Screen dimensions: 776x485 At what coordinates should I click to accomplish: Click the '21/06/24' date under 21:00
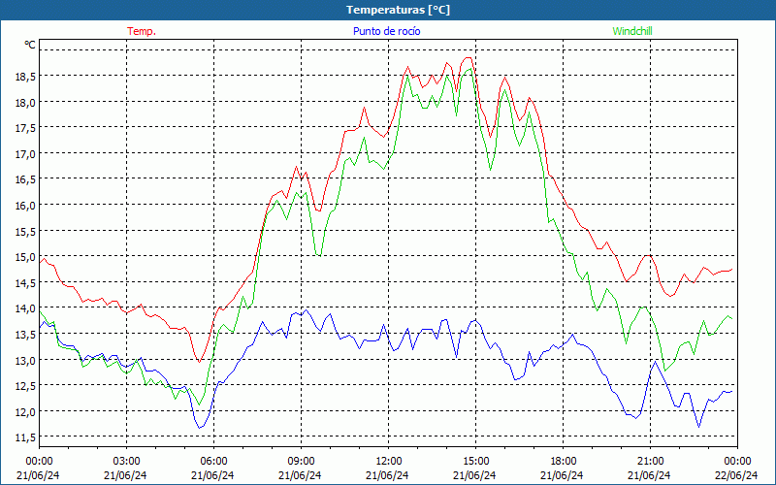tap(649, 475)
